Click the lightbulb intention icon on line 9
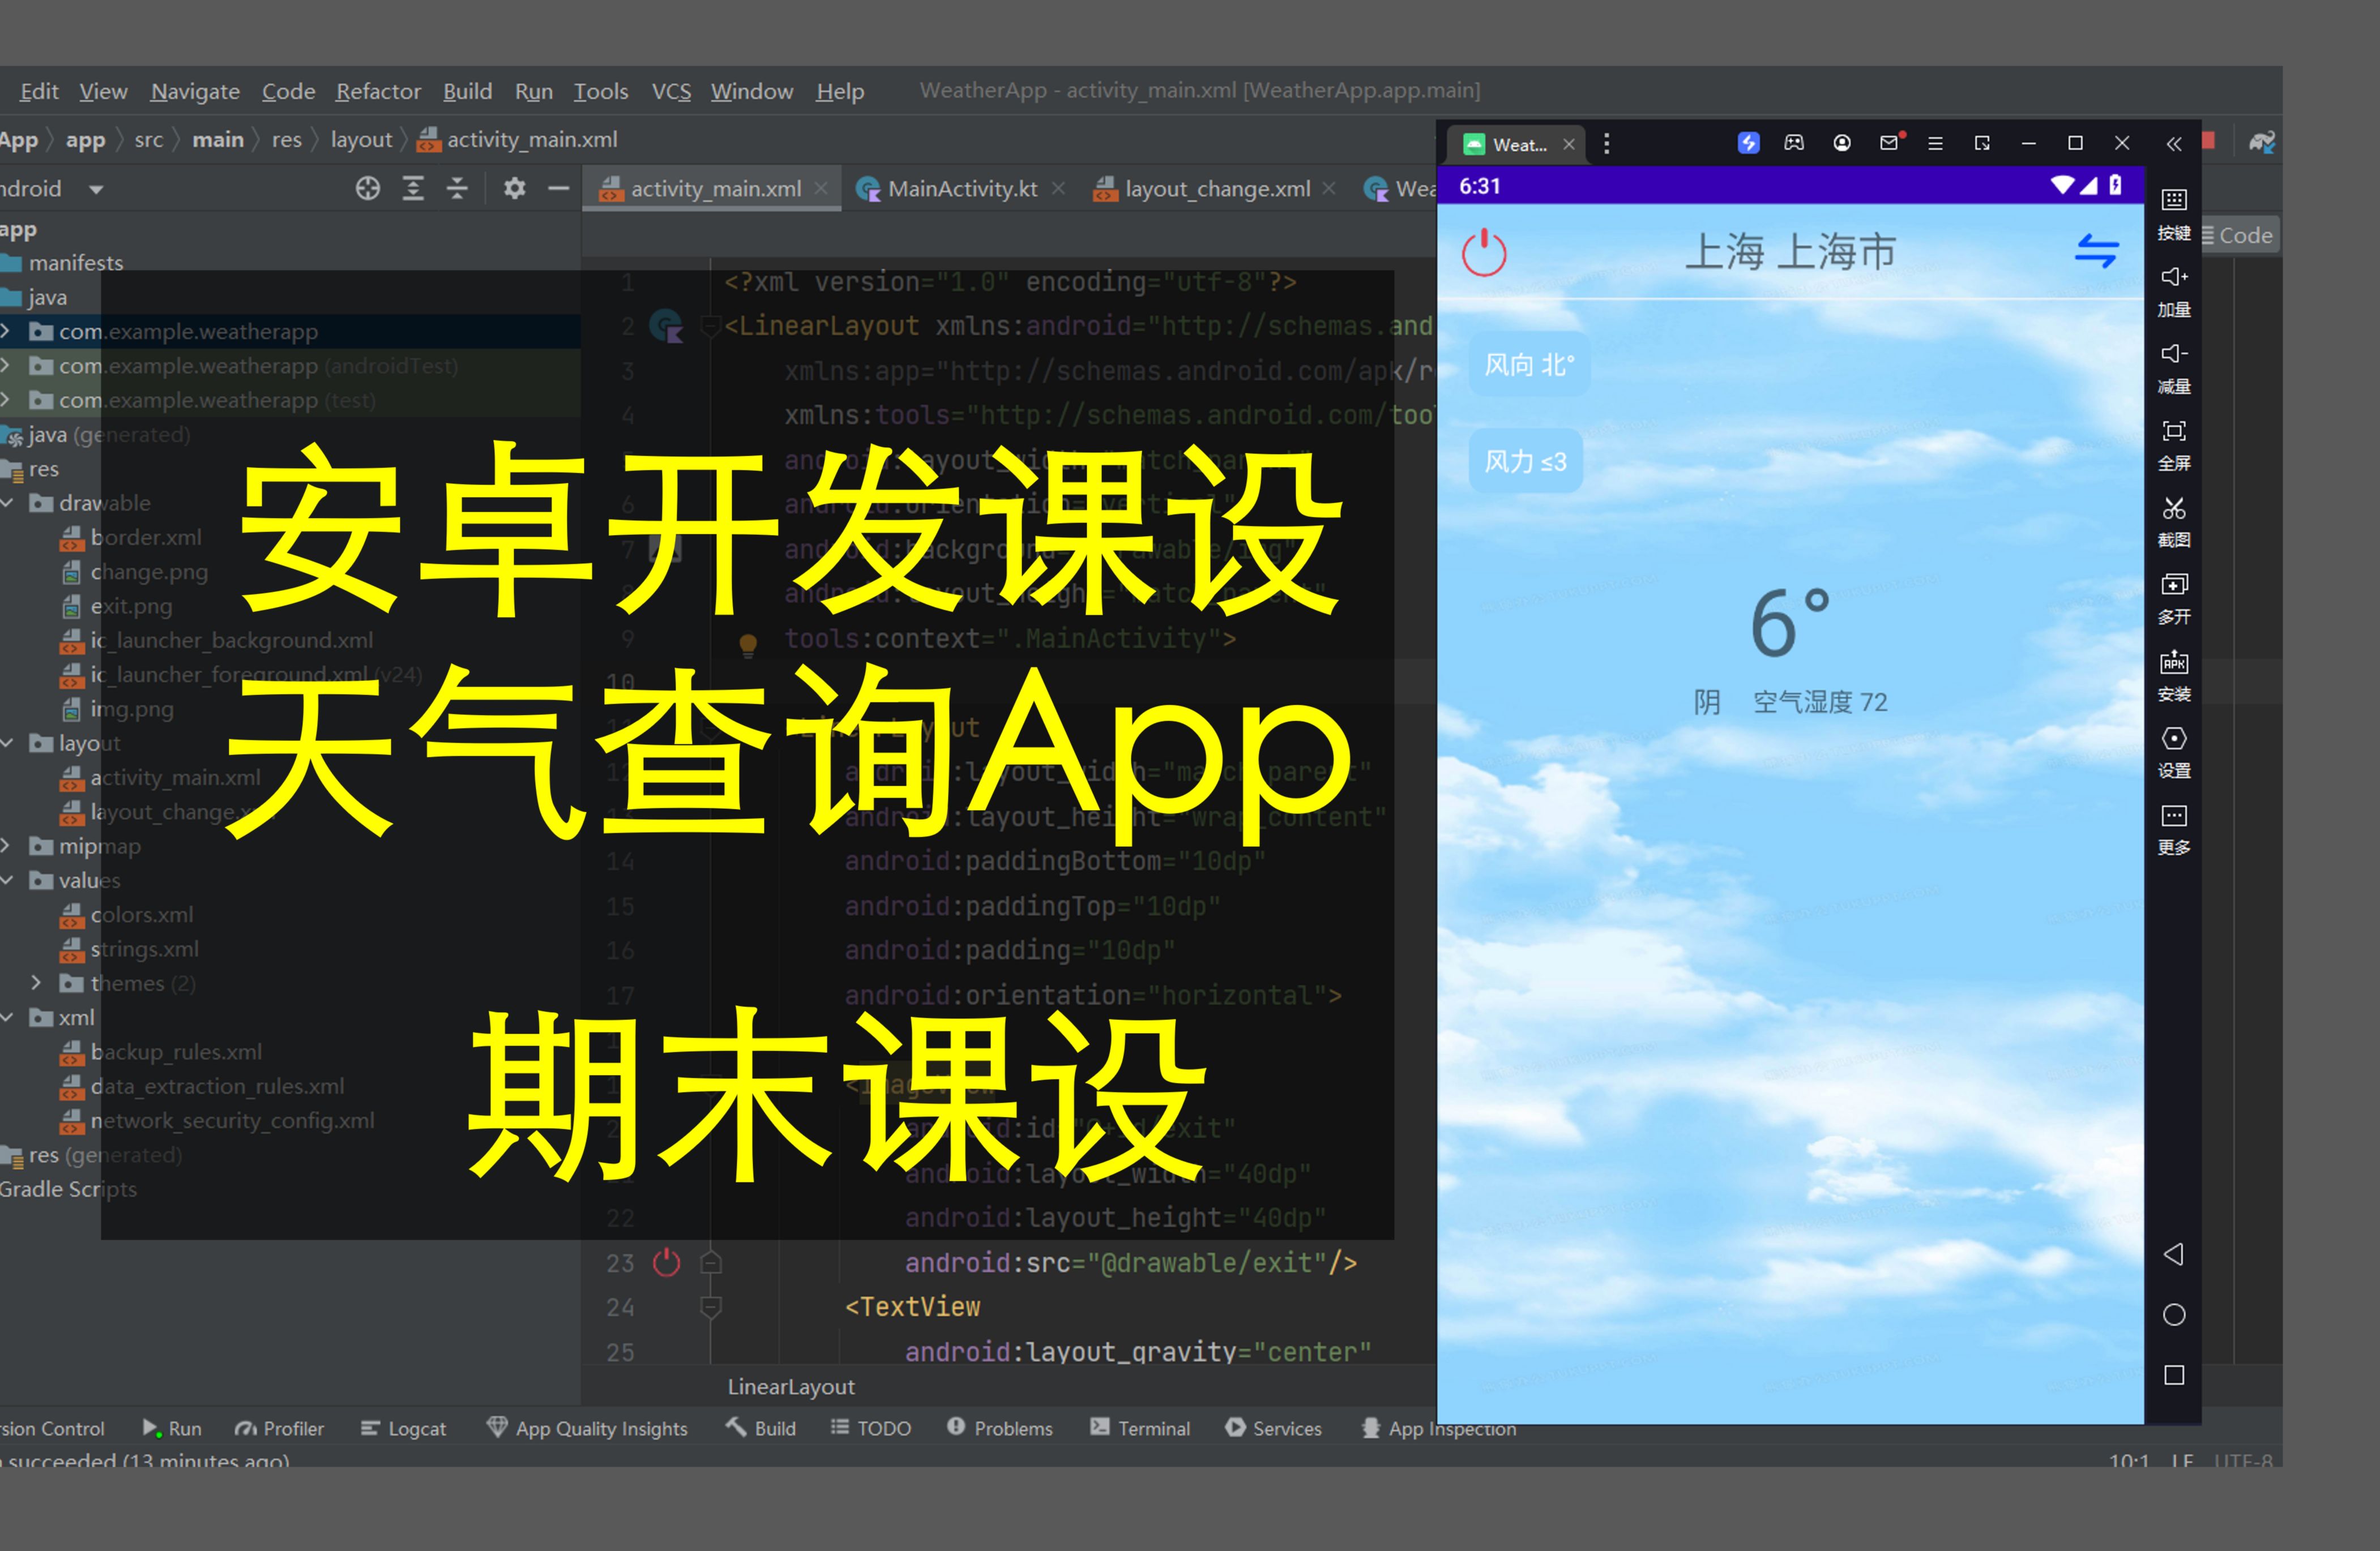The image size is (2380, 1551). point(747,645)
